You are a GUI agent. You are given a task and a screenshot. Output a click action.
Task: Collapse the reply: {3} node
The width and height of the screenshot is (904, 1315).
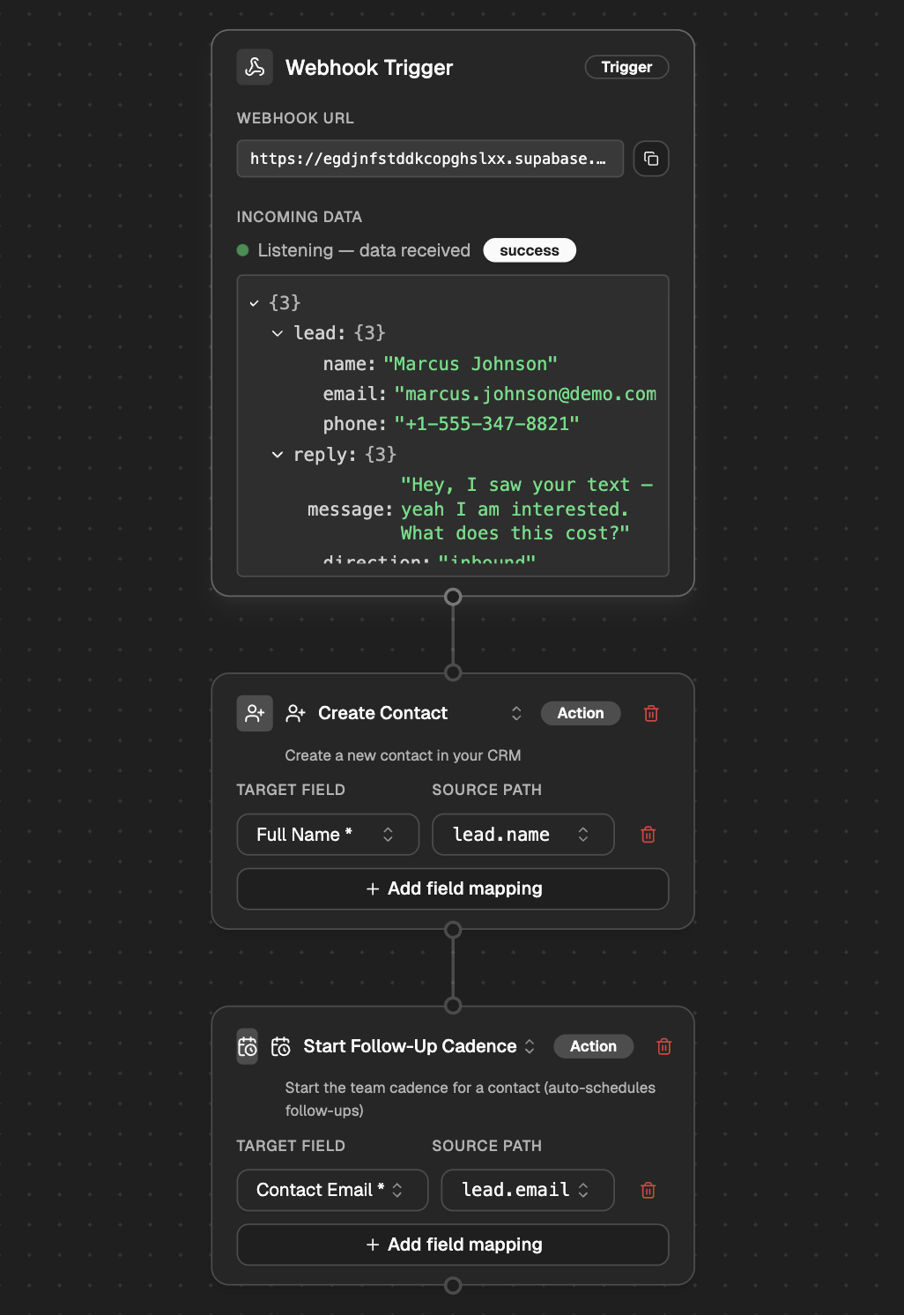coord(278,455)
